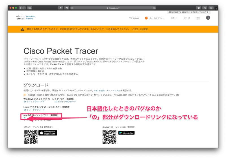Open the マイ NetAcad menu
Screen dimensions: 226x158
point(134,18)
